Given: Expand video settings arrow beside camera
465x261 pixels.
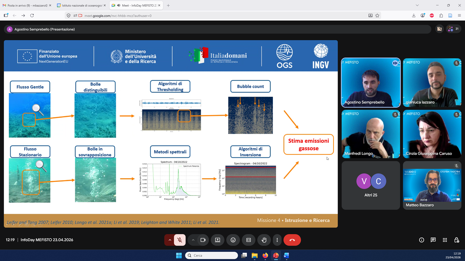Looking at the screenshot, I should click(x=193, y=240).
